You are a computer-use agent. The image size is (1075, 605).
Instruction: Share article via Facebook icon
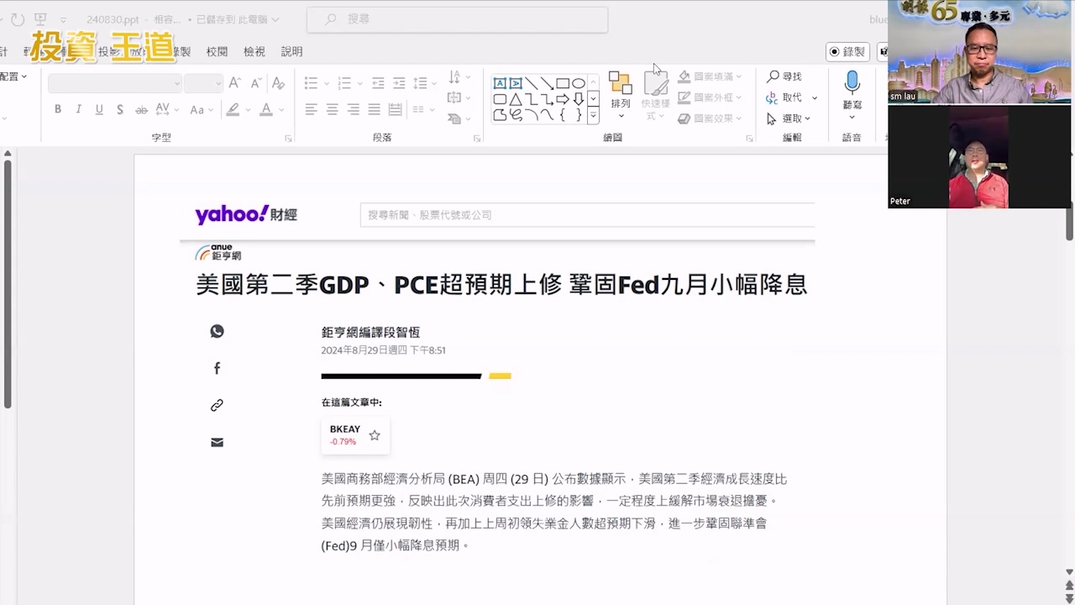point(217,368)
